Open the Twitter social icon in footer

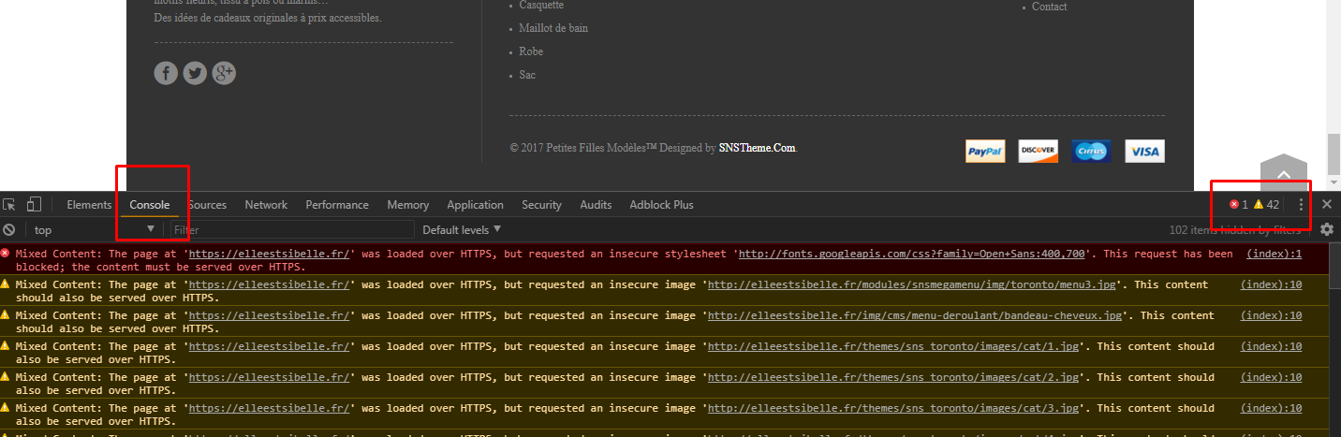click(195, 73)
